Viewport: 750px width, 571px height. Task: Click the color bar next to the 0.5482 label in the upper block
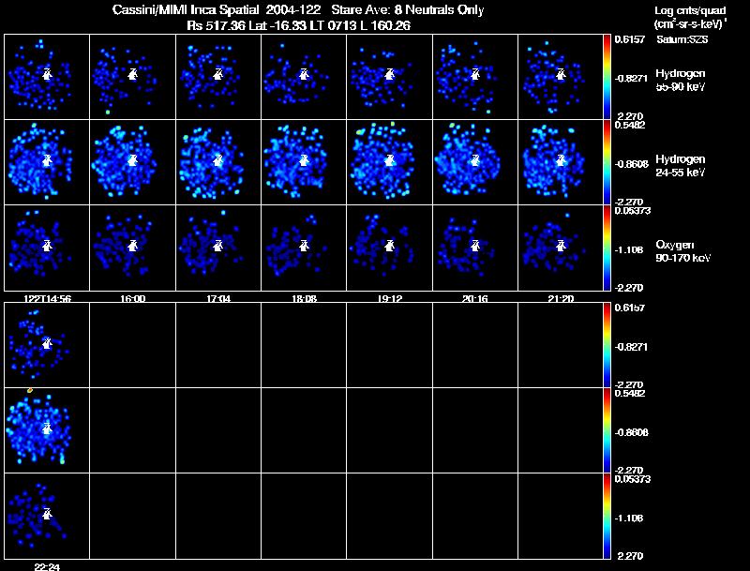(607, 162)
